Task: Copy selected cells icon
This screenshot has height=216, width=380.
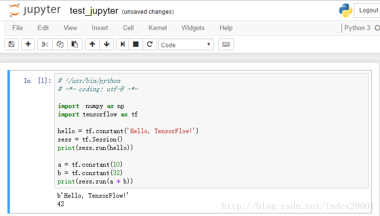Action: click(x=60, y=44)
